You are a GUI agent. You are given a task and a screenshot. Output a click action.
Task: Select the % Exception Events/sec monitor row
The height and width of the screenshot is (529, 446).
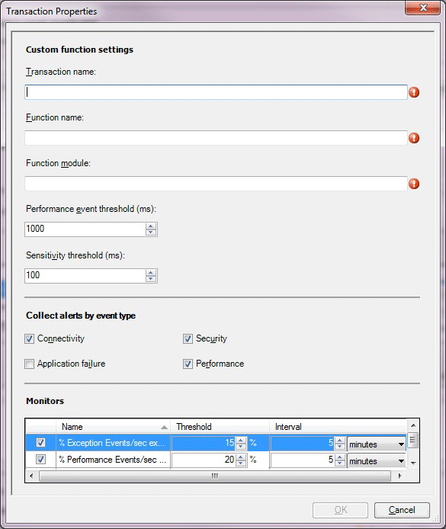(216, 443)
